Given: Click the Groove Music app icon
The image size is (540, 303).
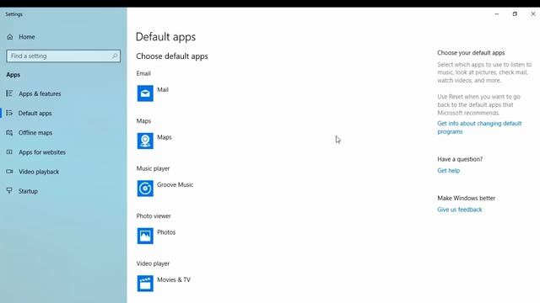Looking at the screenshot, I should pyautogui.click(x=145, y=189).
